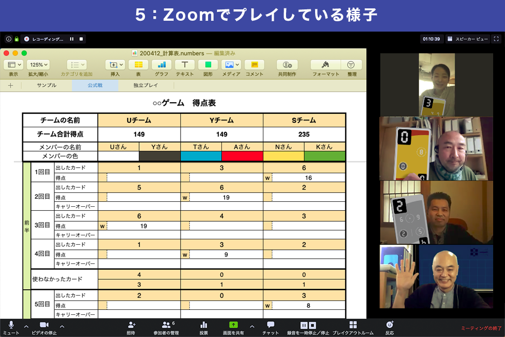Click the Aさん red color cell
Screen dimensions: 505x337
[x=242, y=156]
